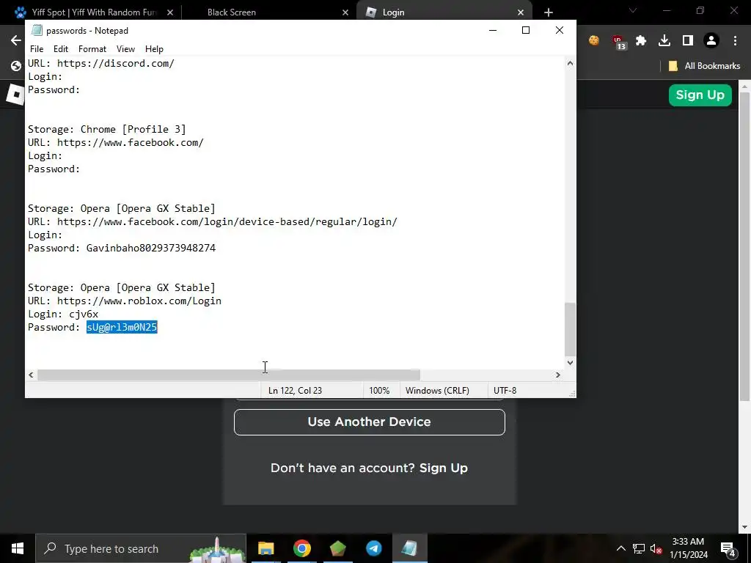Click the roblox.com/Login URL line

pos(125,301)
